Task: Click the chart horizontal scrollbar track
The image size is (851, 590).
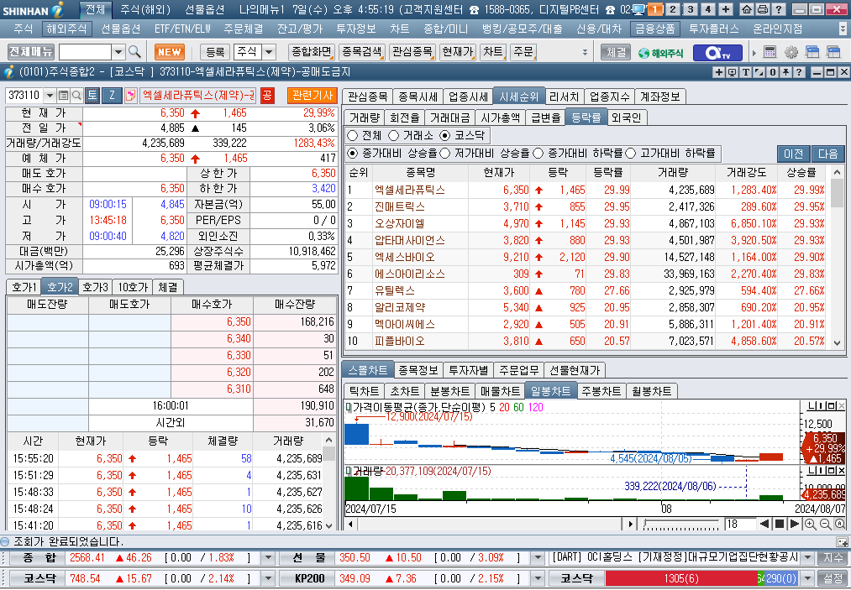Action: click(490, 524)
